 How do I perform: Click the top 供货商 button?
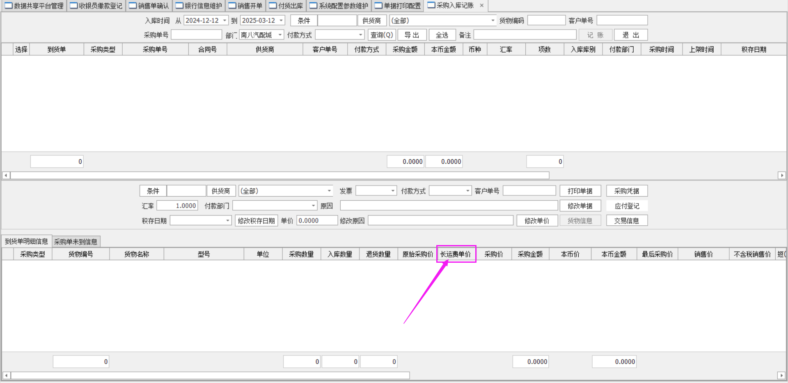(371, 21)
